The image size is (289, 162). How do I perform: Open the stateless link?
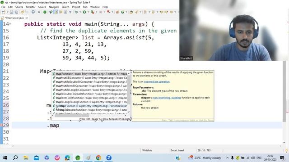click(x=176, y=98)
